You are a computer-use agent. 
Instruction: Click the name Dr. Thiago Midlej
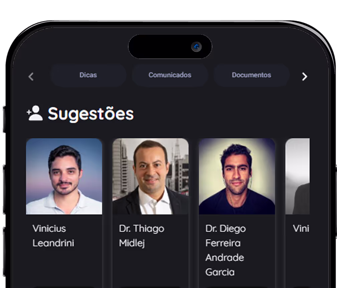pos(141,236)
